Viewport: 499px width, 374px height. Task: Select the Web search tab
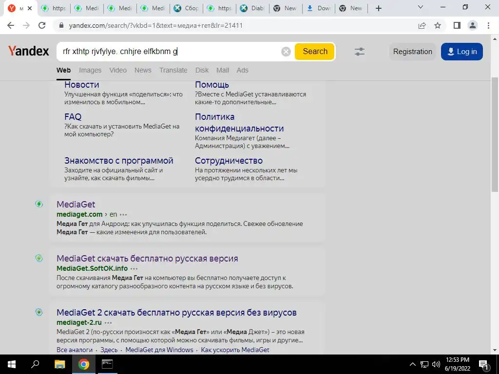pos(64,70)
